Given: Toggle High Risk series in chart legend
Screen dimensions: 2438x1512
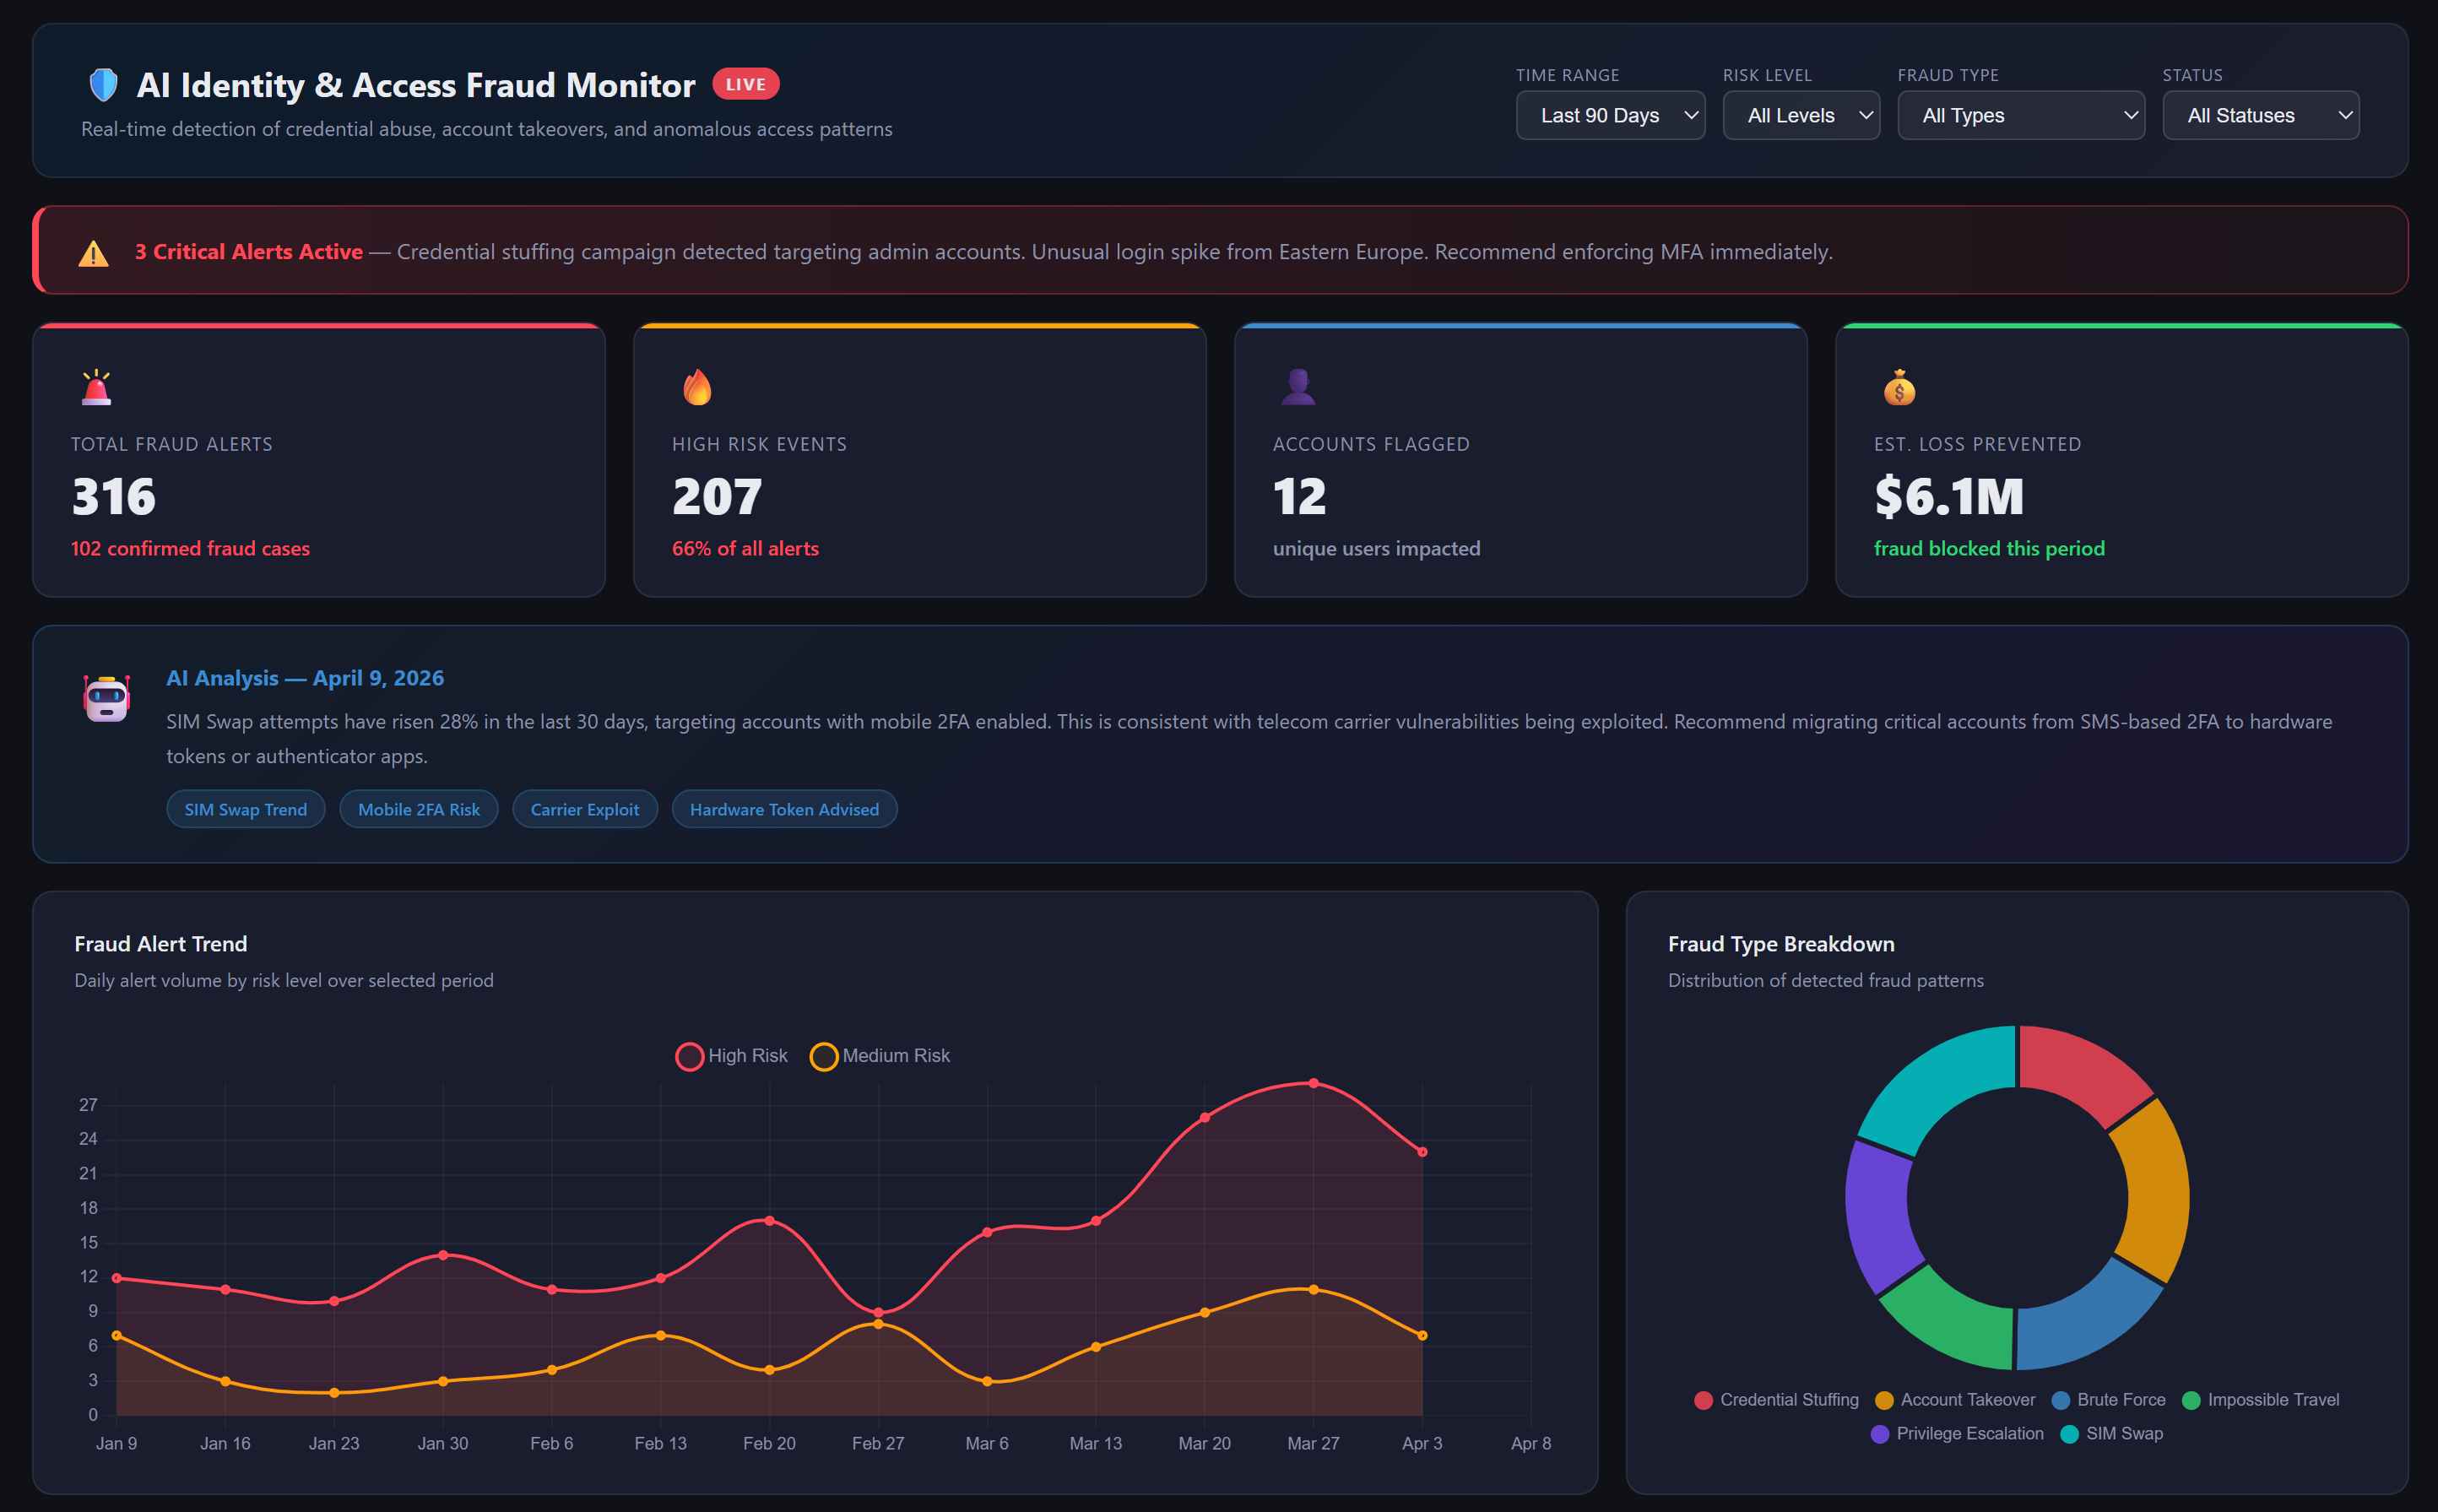Looking at the screenshot, I should click(x=731, y=1056).
